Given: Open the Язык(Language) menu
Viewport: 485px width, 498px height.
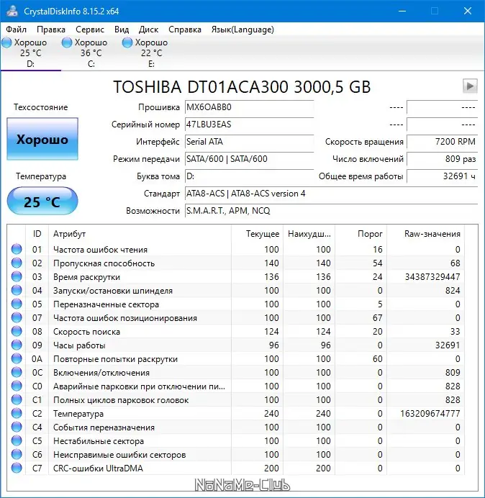Looking at the screenshot, I should pos(242,30).
